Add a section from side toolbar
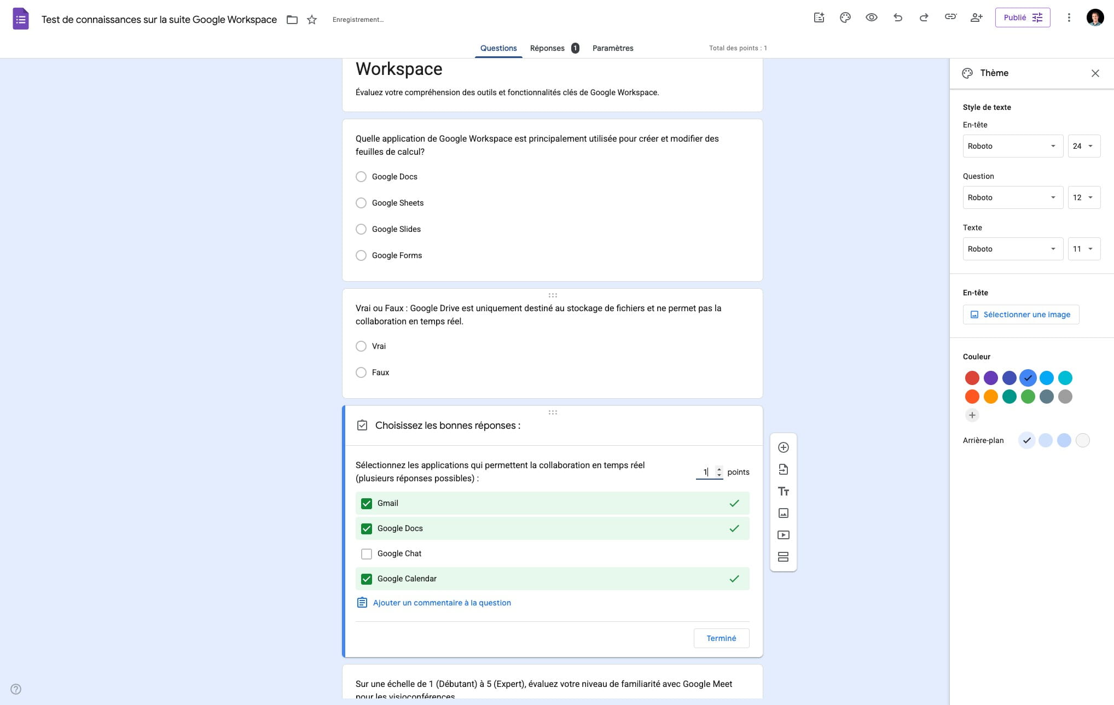Screen dimensions: 1114x705 click(x=784, y=557)
